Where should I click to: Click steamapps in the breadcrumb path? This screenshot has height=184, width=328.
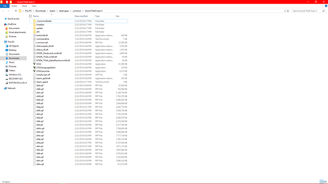click(x=64, y=11)
